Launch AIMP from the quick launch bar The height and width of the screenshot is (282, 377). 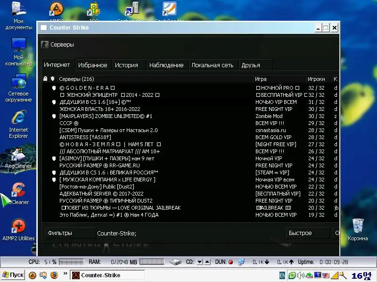tap(33, 275)
